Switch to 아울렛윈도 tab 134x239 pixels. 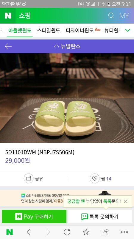point(20,30)
